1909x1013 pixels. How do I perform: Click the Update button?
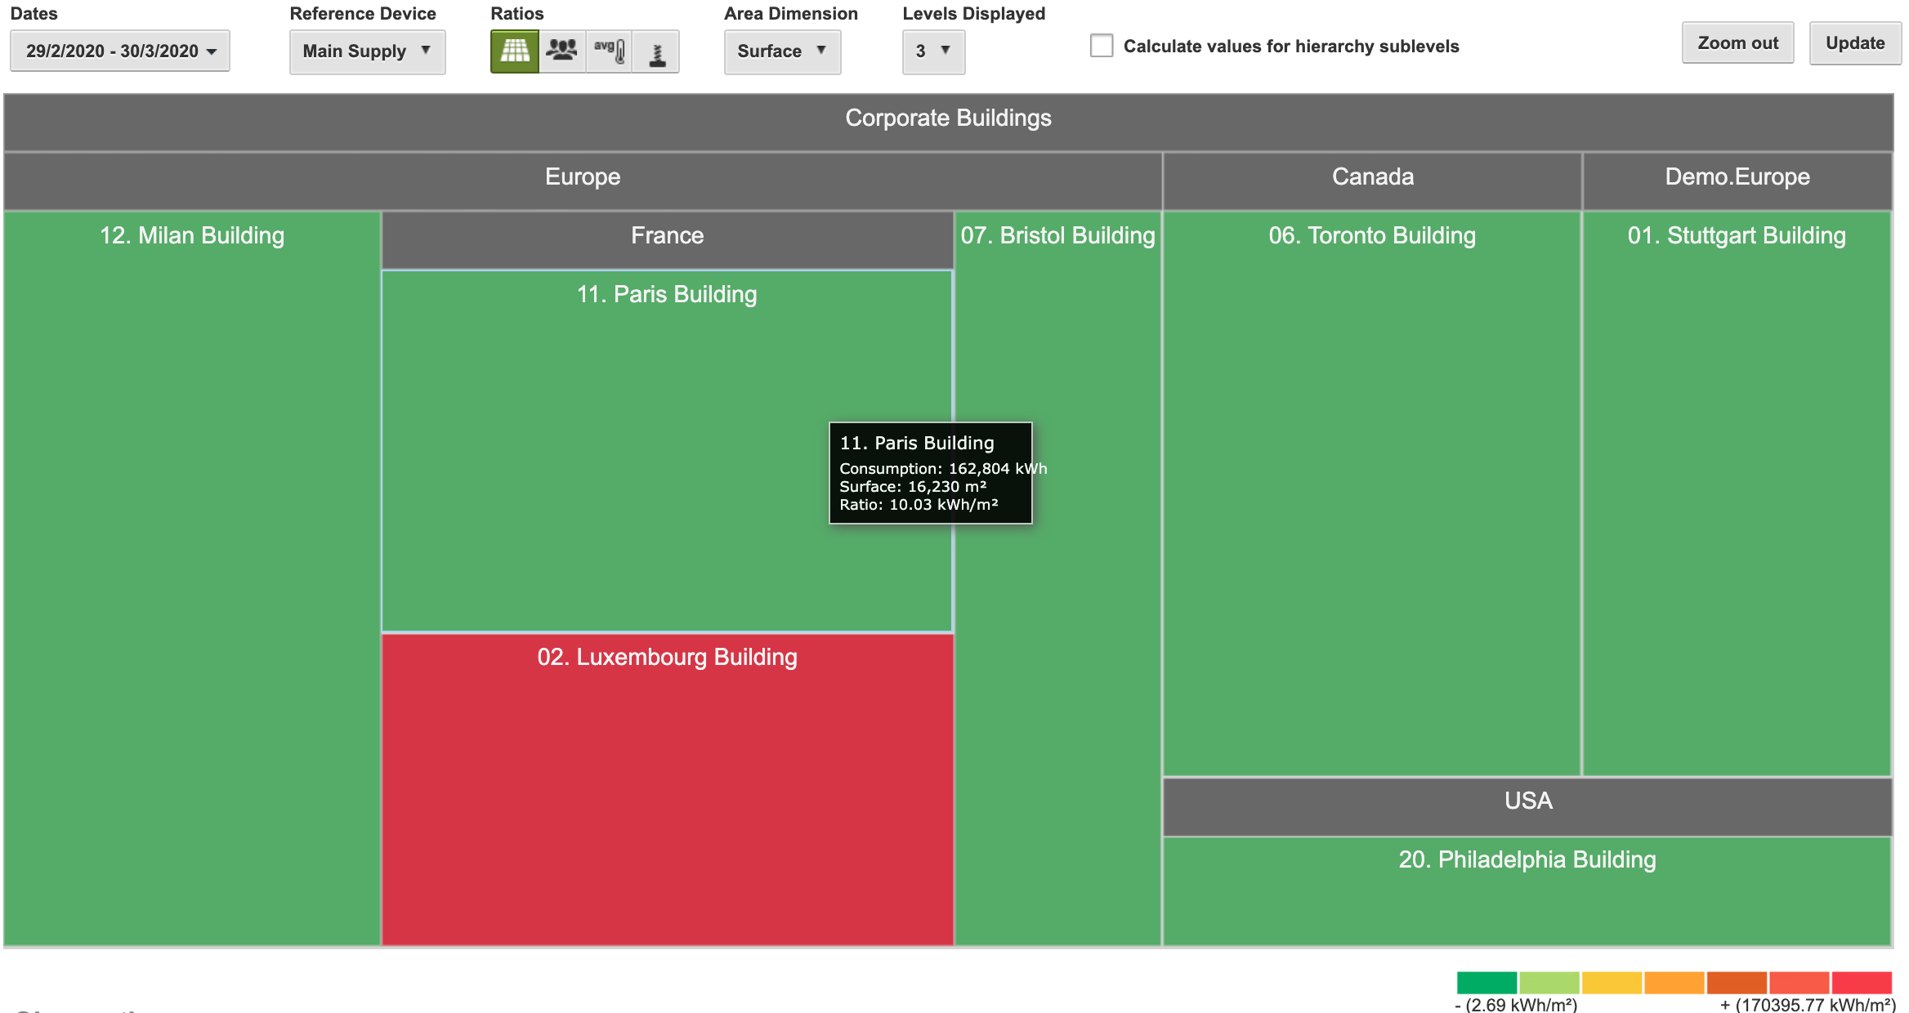pyautogui.click(x=1854, y=42)
